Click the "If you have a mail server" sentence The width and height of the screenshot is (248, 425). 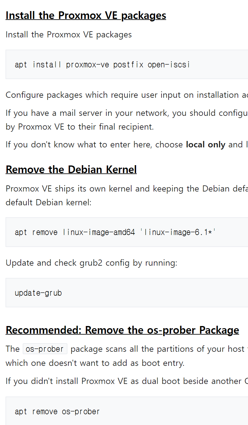pos(123,113)
